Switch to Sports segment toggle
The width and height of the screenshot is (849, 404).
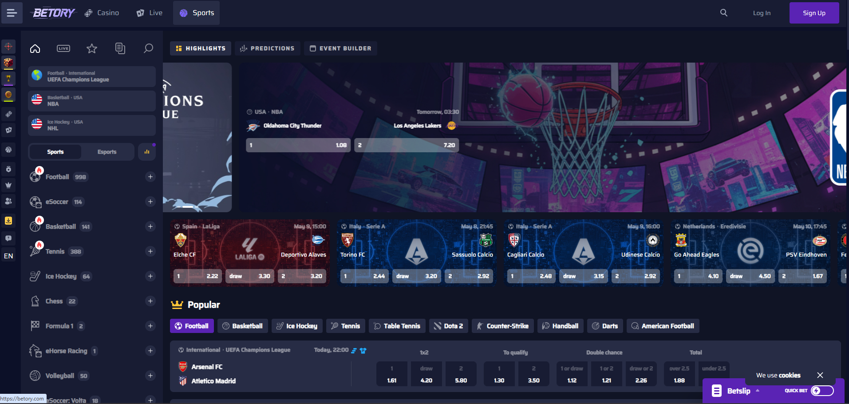click(55, 152)
